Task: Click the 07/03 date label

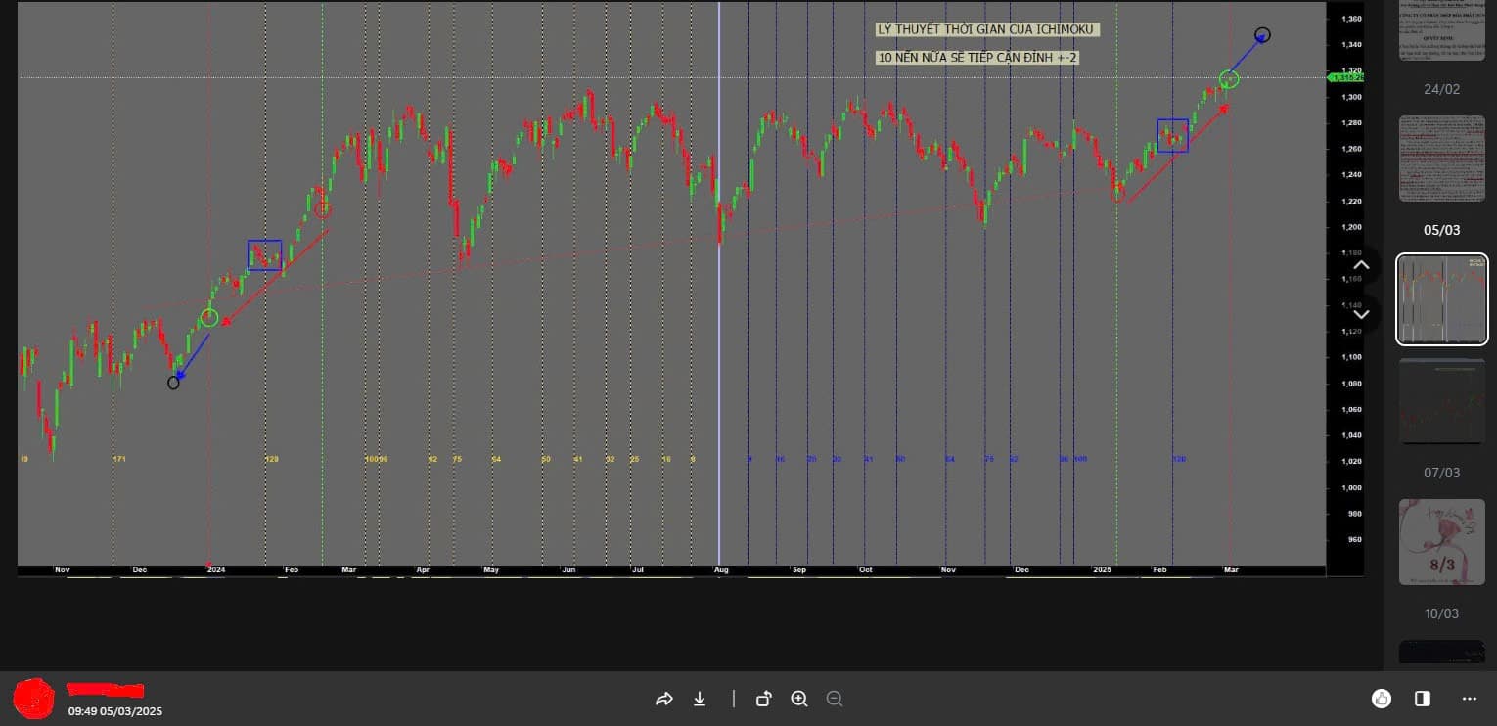Action: (1441, 473)
